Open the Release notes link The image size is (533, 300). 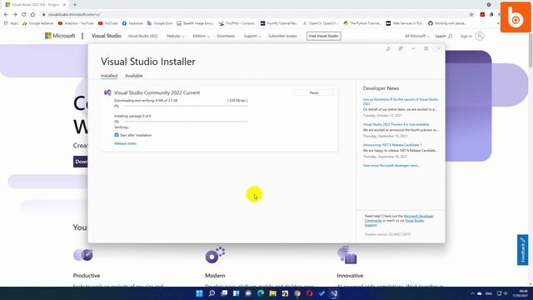click(x=125, y=143)
